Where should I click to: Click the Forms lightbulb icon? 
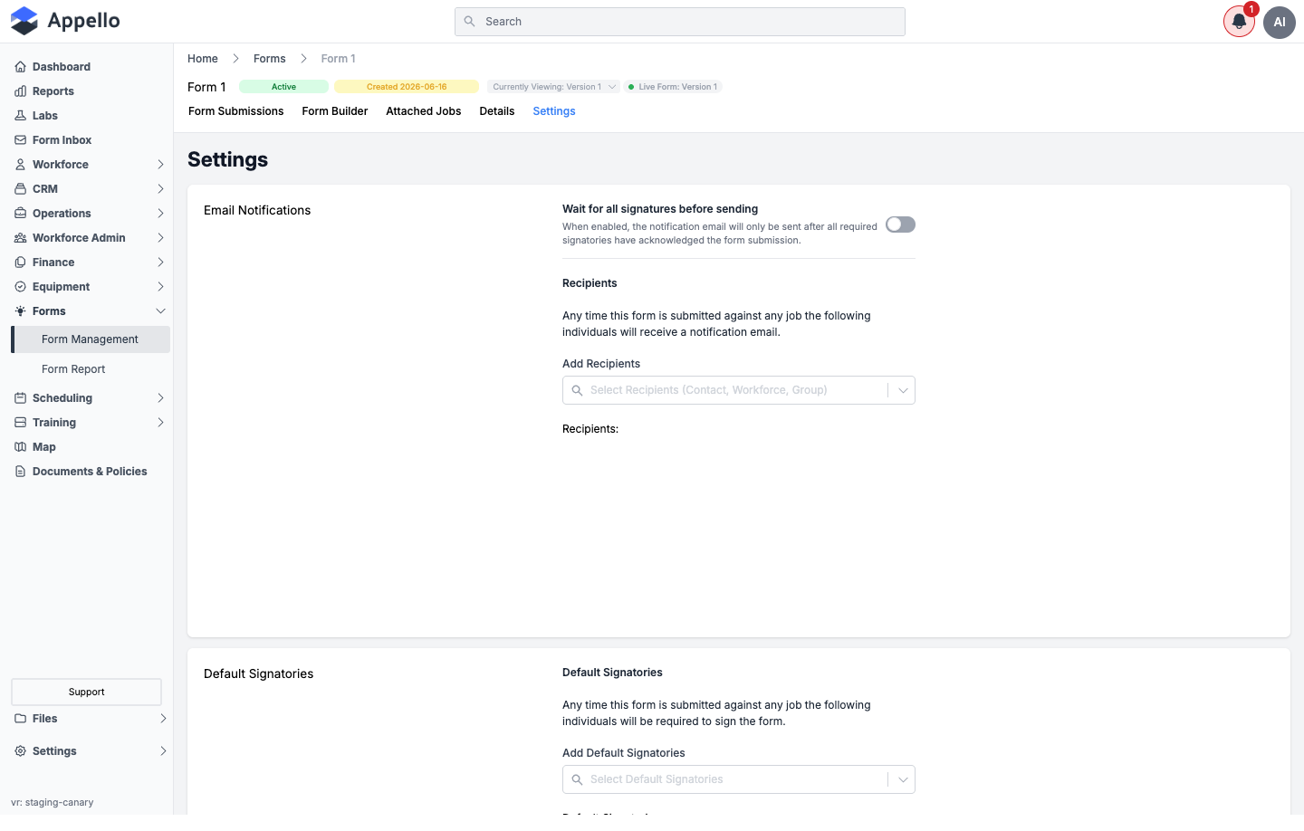click(x=20, y=311)
